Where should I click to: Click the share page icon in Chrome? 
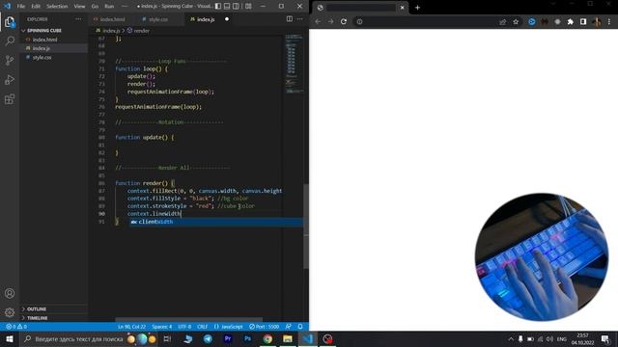pyautogui.click(x=502, y=21)
